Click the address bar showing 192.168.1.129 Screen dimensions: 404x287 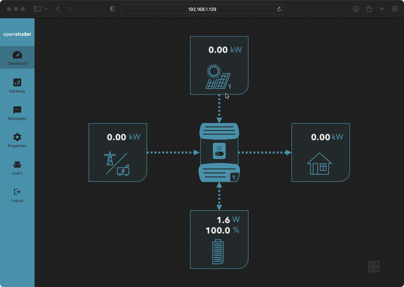[x=202, y=9]
